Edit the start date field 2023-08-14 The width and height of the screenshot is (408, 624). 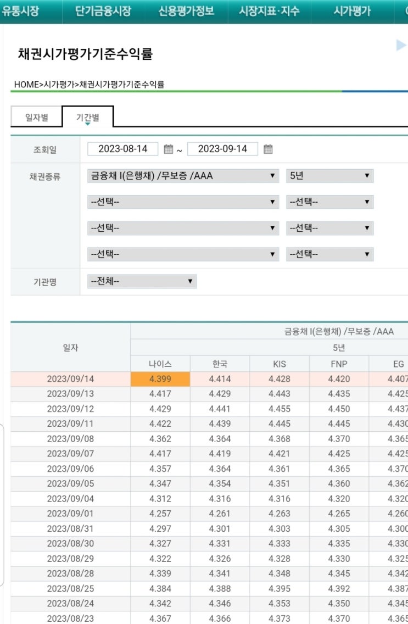(x=123, y=149)
